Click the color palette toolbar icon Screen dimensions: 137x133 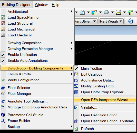tap(106, 12)
